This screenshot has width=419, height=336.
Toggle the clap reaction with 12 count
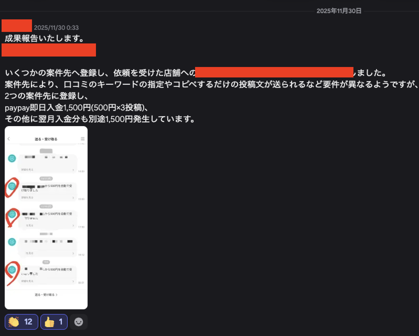coord(21,322)
